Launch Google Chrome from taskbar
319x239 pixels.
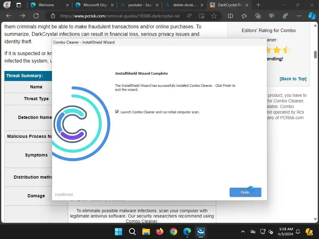(x=173, y=232)
